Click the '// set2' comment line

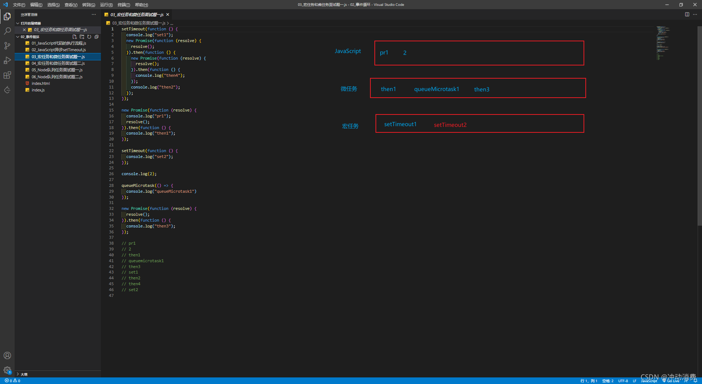130,290
